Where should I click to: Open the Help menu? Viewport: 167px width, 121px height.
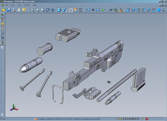click(34, 5)
